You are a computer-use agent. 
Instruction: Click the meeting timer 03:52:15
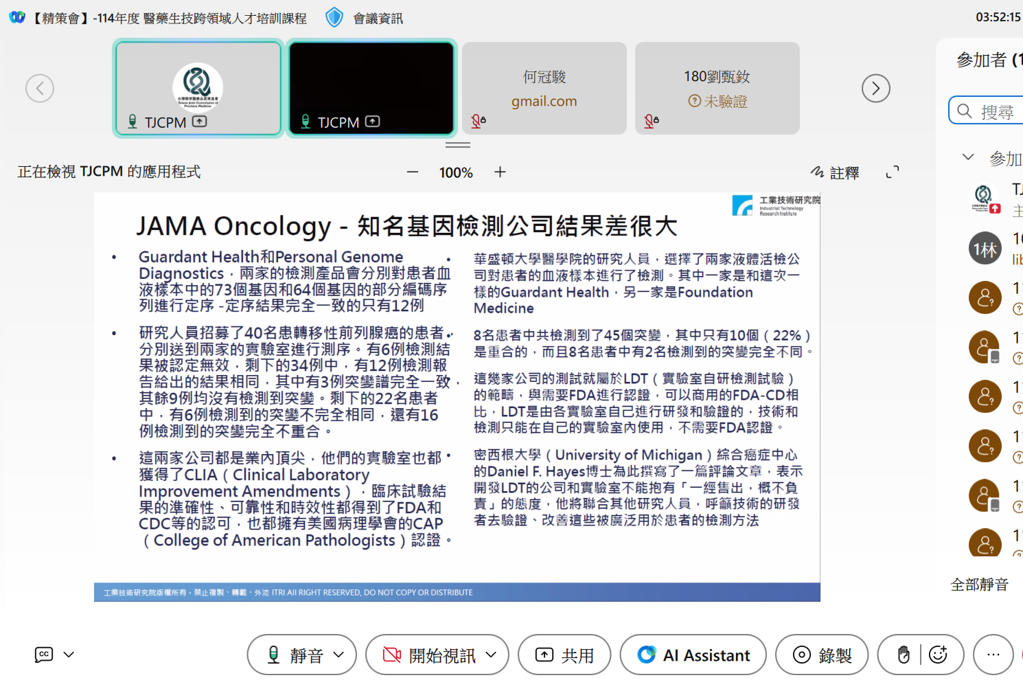[x=998, y=17]
